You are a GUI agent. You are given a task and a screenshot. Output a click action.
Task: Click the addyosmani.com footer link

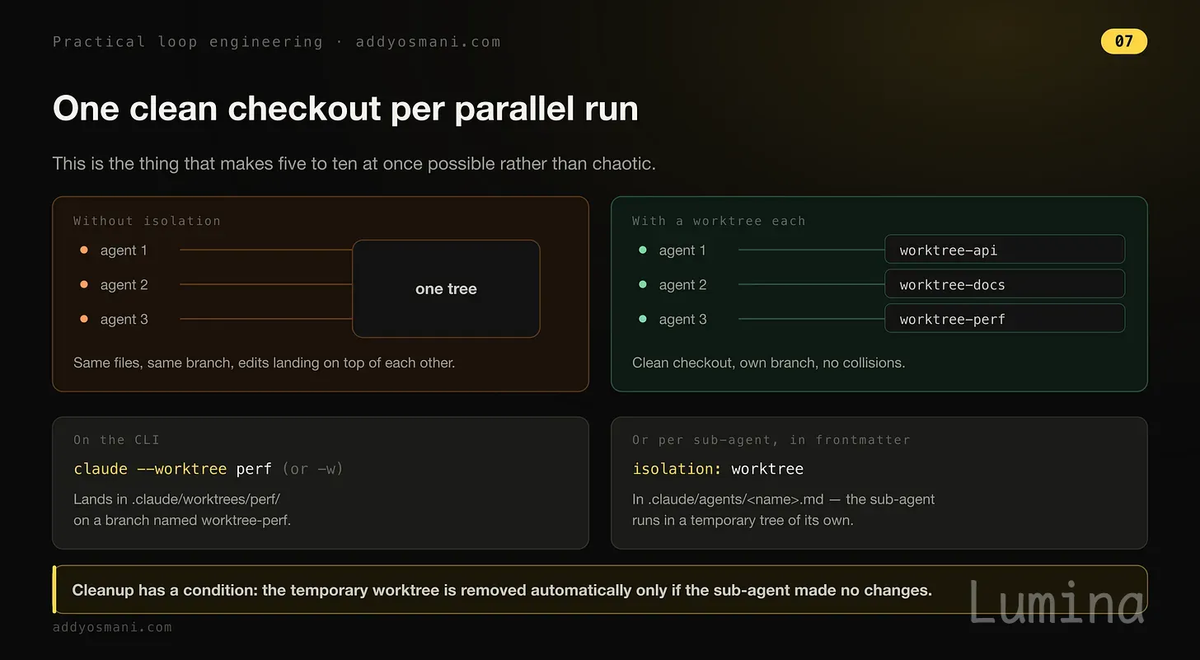tap(112, 627)
